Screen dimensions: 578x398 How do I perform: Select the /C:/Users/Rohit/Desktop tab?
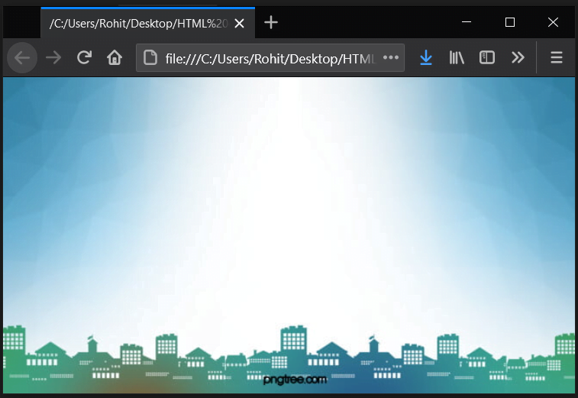click(147, 23)
